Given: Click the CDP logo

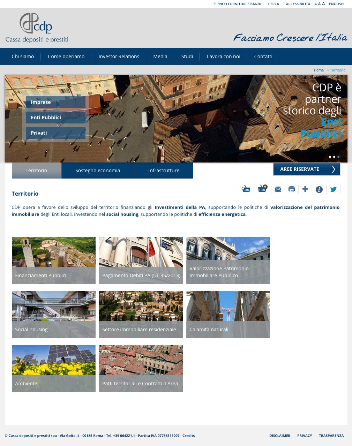Looking at the screenshot, I should click(x=37, y=28).
